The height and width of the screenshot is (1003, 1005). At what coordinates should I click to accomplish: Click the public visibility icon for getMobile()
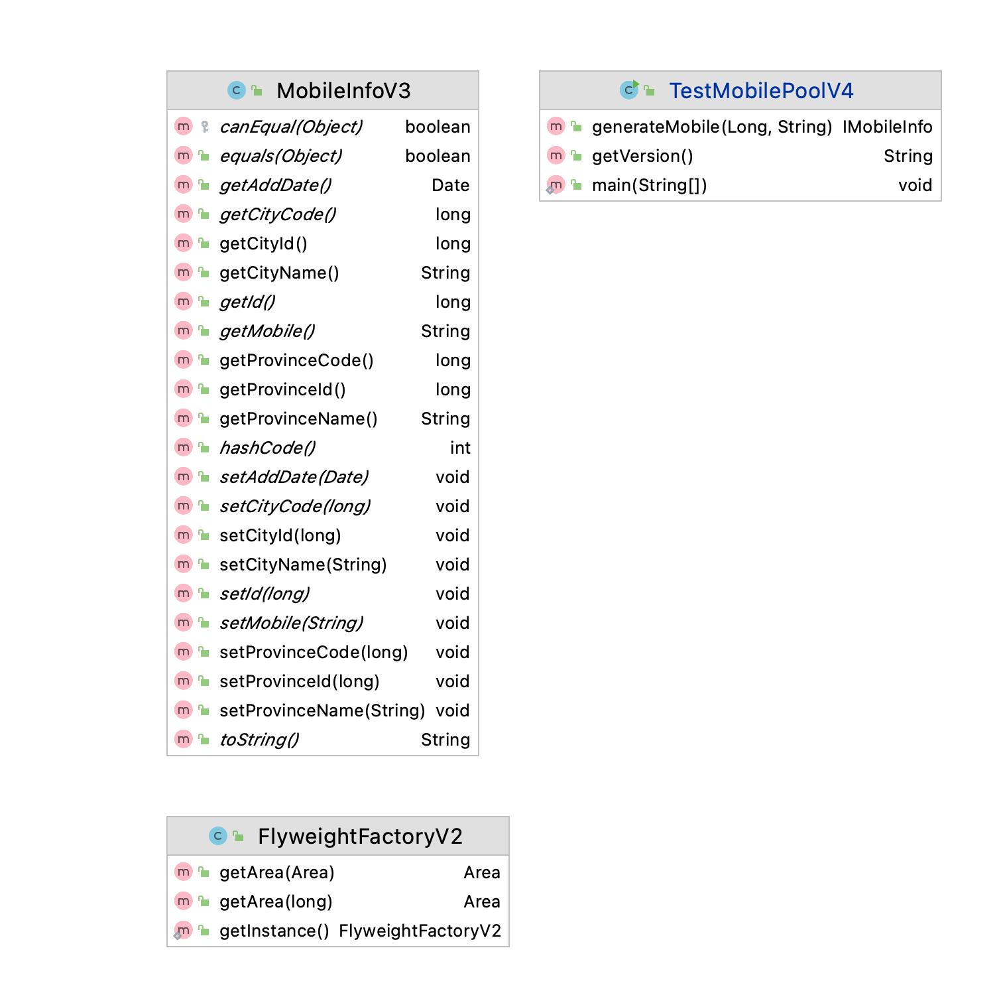(204, 330)
